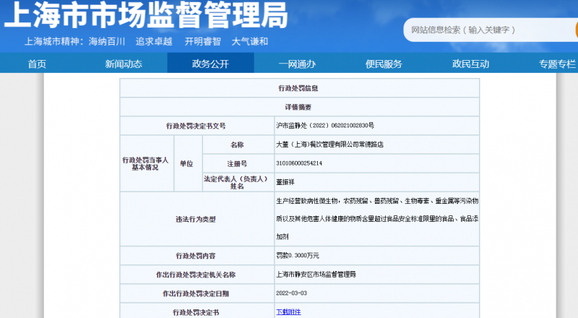The height and width of the screenshot is (318, 578).
Task: Open the 新闻动态 navigation tab
Action: point(124,64)
